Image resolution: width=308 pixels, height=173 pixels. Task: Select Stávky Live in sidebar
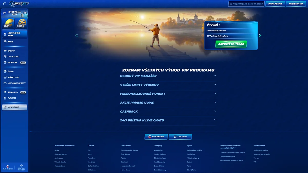coord(13,77)
